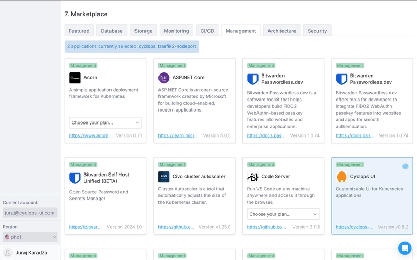The image size is (417, 260).
Task: Switch to the Storage tab
Action: [143, 31]
